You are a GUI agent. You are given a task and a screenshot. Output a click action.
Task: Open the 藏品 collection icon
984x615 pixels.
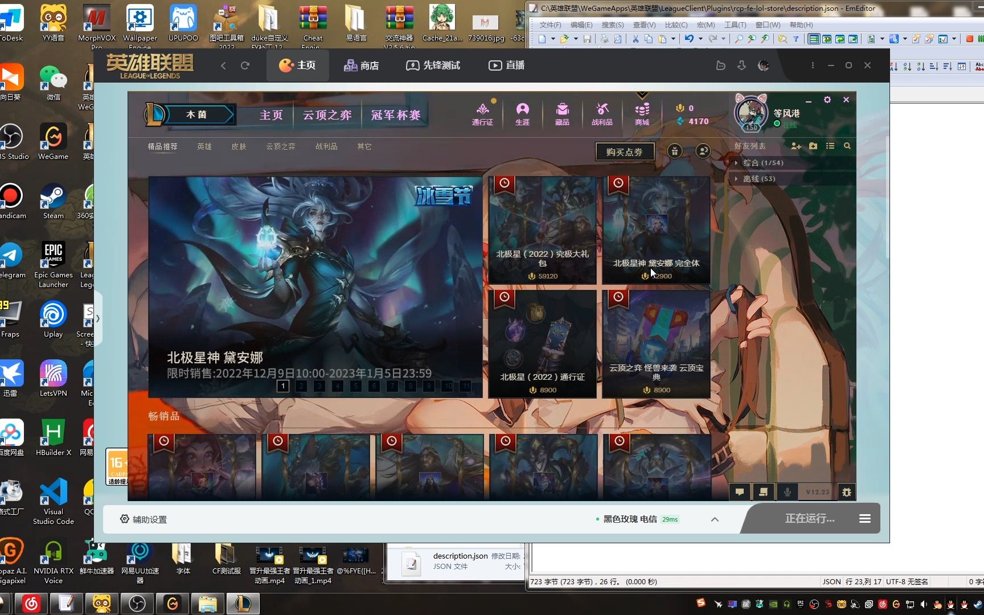tap(562, 114)
